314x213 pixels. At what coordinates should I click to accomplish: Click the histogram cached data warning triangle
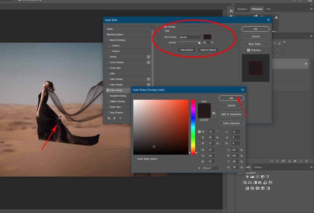[x=276, y=17]
